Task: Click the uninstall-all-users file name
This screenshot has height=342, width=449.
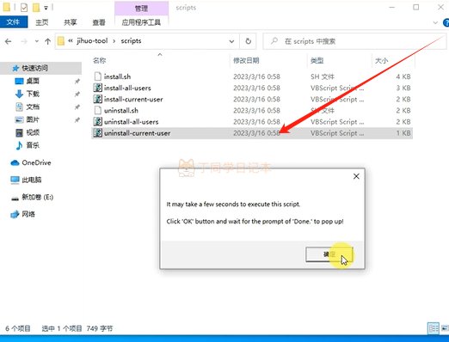Action: click(x=132, y=122)
